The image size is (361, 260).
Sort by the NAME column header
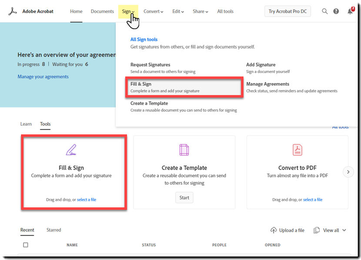click(72, 245)
